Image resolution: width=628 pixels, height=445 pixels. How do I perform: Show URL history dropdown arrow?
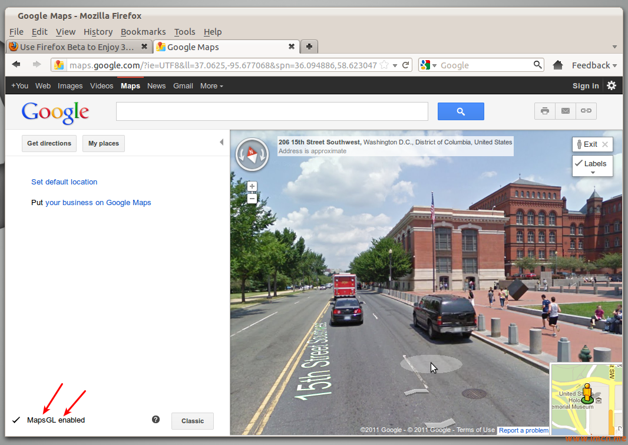[x=395, y=65]
